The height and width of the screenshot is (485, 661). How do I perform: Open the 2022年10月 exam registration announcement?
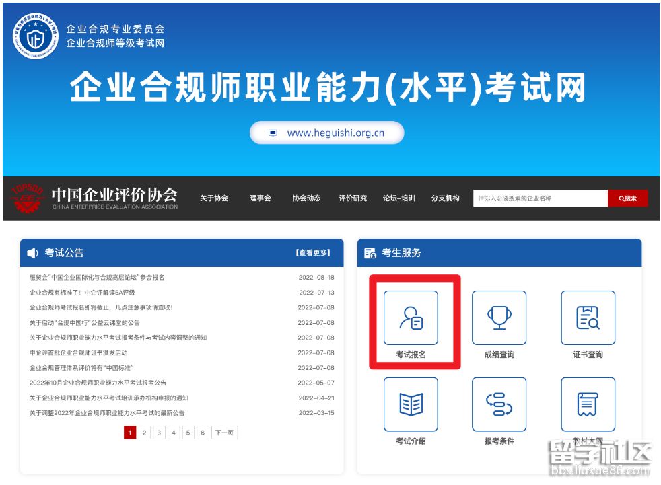(98, 383)
